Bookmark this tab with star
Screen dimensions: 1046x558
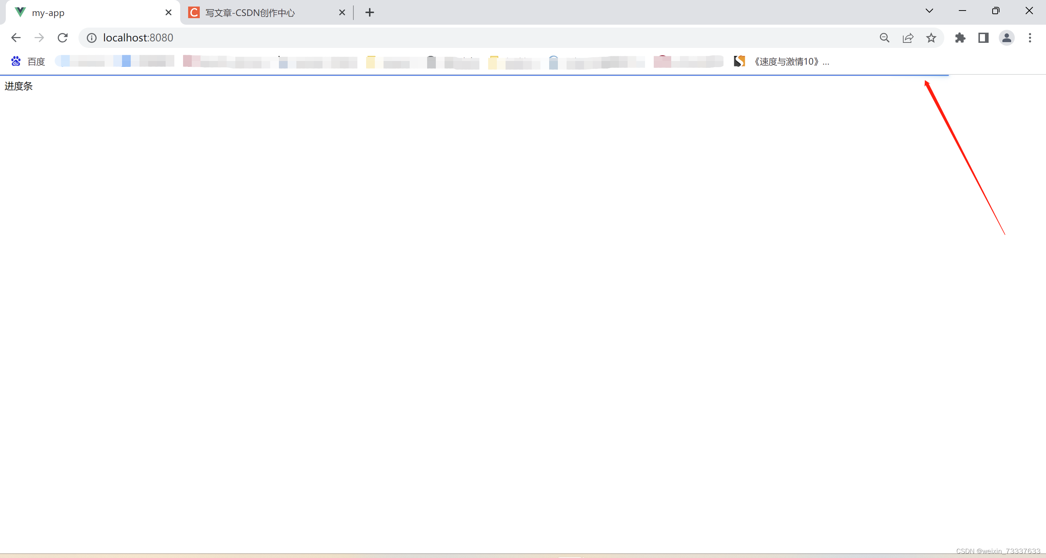(x=931, y=38)
